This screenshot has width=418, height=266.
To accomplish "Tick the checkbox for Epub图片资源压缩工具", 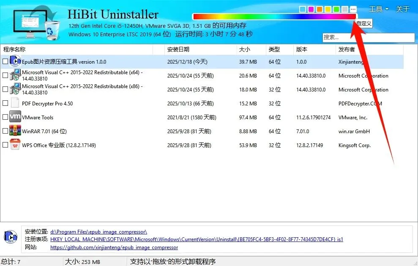I will point(5,62).
